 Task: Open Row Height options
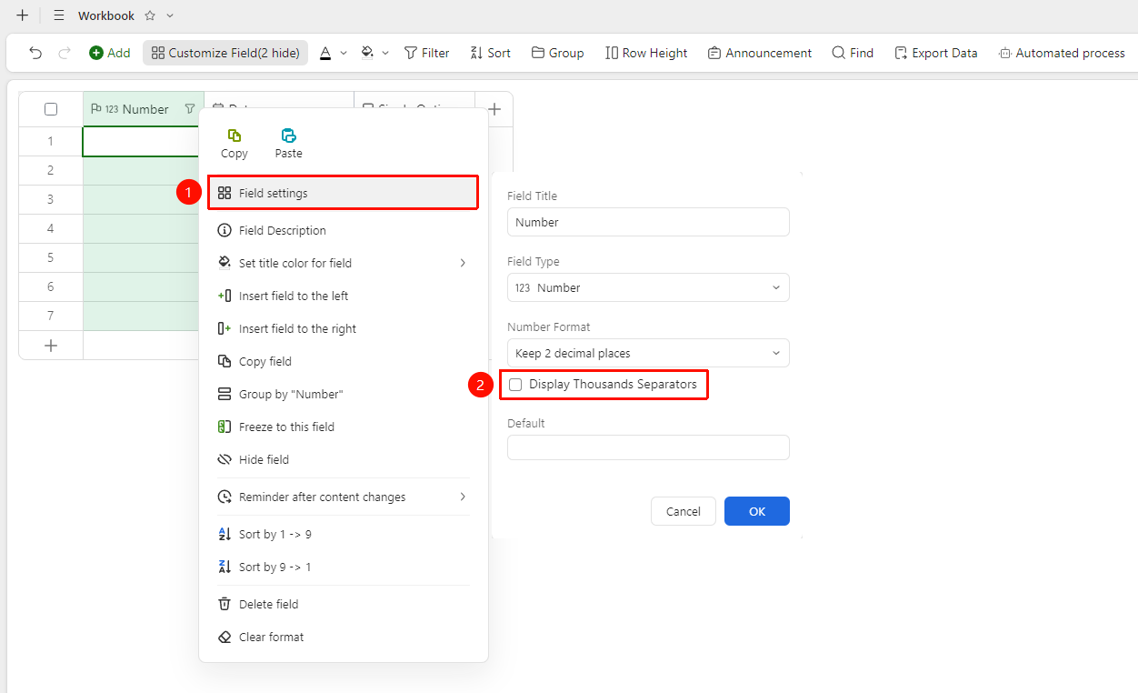646,53
